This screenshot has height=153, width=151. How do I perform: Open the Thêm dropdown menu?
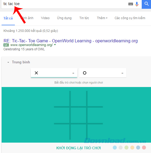pyautogui.click(x=102, y=18)
